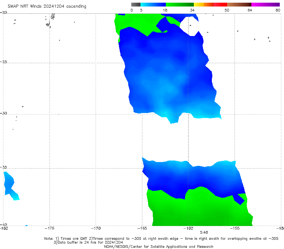284x249 pixels.
Task: Click the longitude label '-165'
Action: (x=142, y=228)
